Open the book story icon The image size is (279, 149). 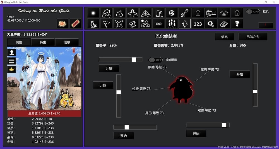pos(224,24)
